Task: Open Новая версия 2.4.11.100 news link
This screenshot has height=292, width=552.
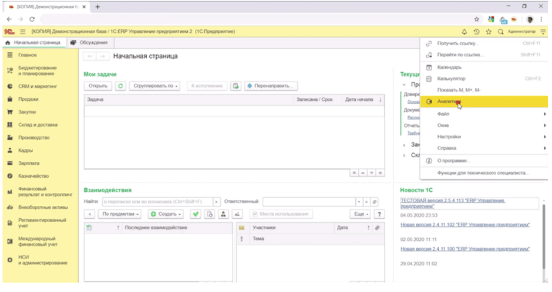Action: [465, 249]
